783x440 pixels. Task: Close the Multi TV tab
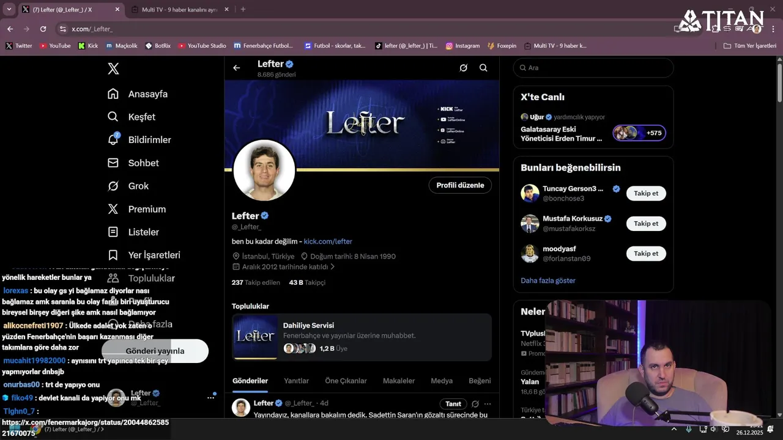(226, 9)
